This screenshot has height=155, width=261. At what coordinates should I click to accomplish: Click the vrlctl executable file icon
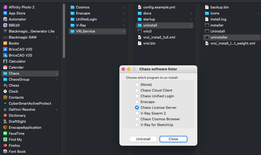click(x=140, y=31)
